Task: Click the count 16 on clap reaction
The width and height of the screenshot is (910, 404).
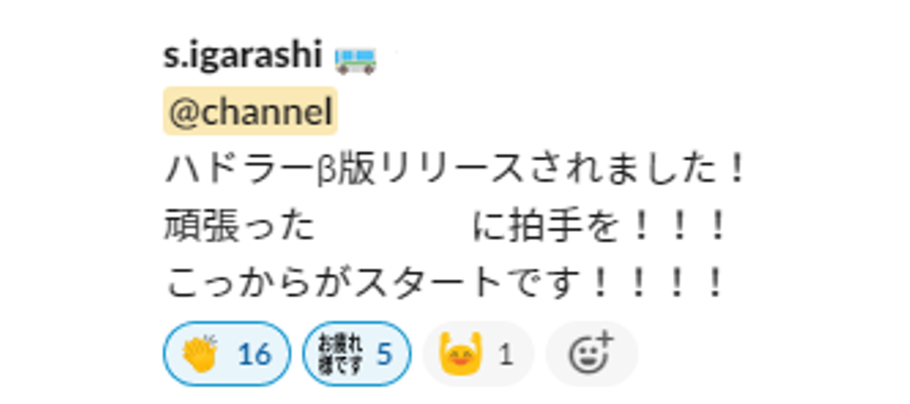Action: point(255,355)
